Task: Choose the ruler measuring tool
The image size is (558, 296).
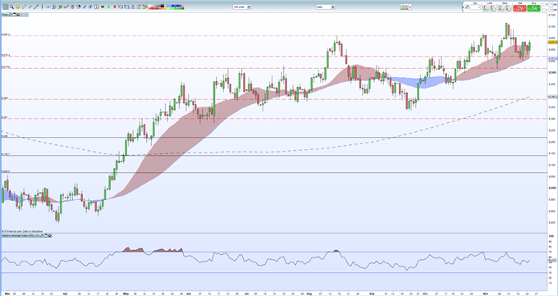Action: click(x=24, y=7)
